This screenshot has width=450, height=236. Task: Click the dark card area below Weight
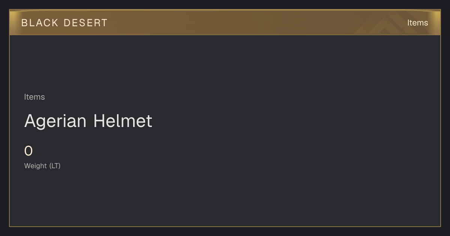pos(225,199)
